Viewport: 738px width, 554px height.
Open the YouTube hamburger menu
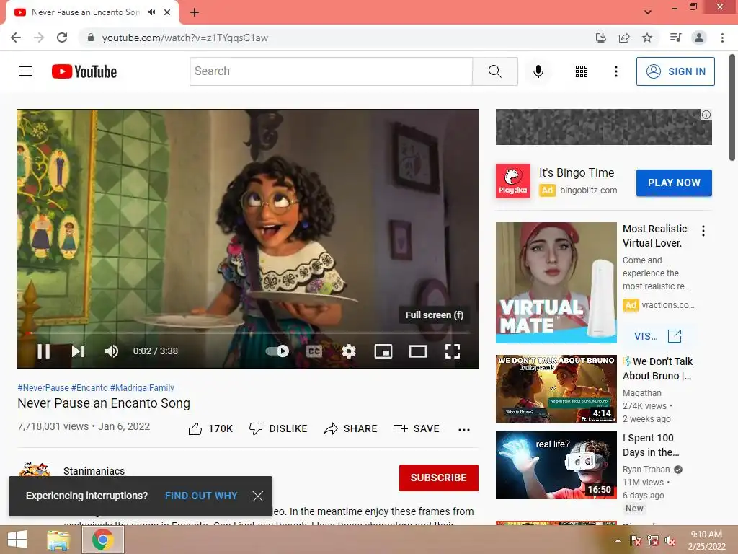(x=26, y=71)
